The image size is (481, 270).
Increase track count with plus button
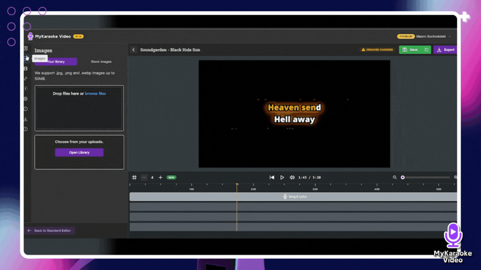click(x=161, y=177)
